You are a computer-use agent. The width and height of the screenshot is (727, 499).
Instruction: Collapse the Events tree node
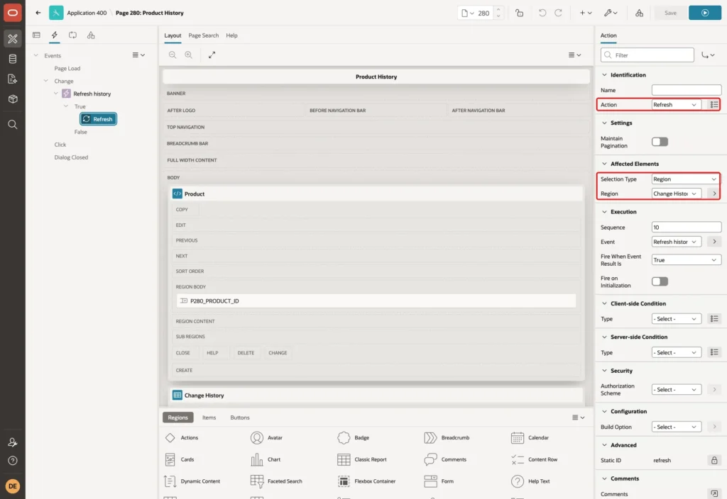click(x=35, y=55)
